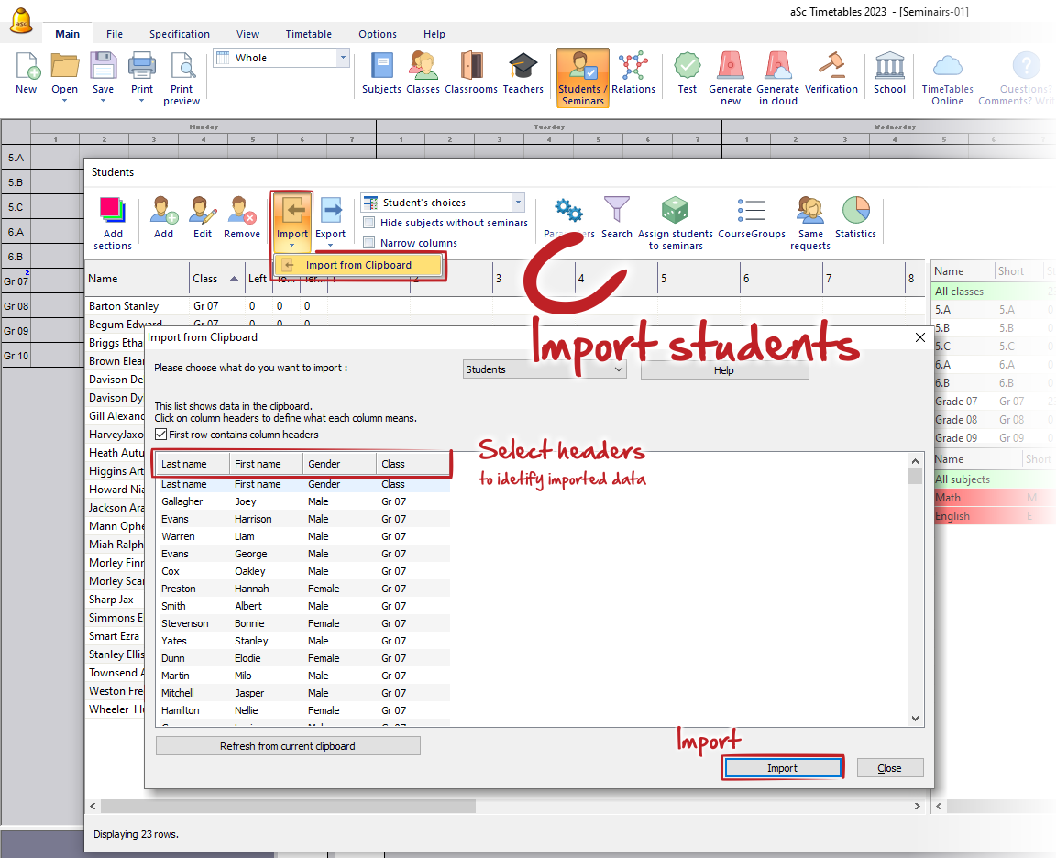Add a new student
This screenshot has height=858, width=1056.
164,217
